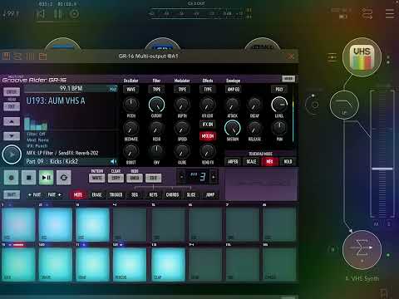Viewport: 399px width, 299px height.
Task: Tap AUM transport rewind button
Action: click(x=41, y=14)
